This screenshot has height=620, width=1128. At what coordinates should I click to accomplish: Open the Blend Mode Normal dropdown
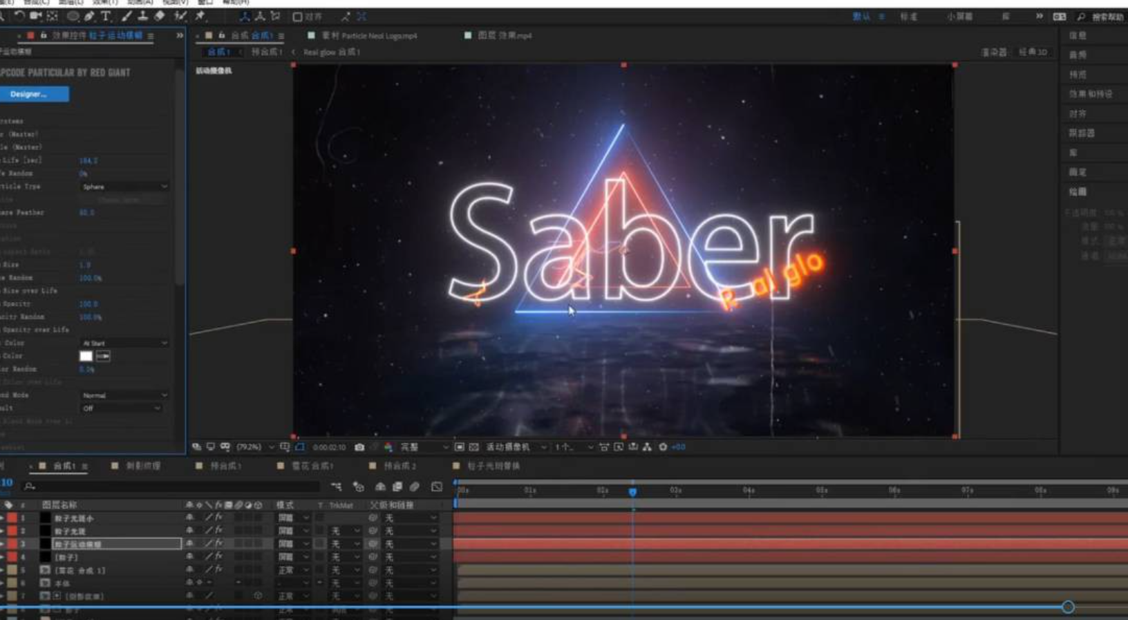pos(124,395)
